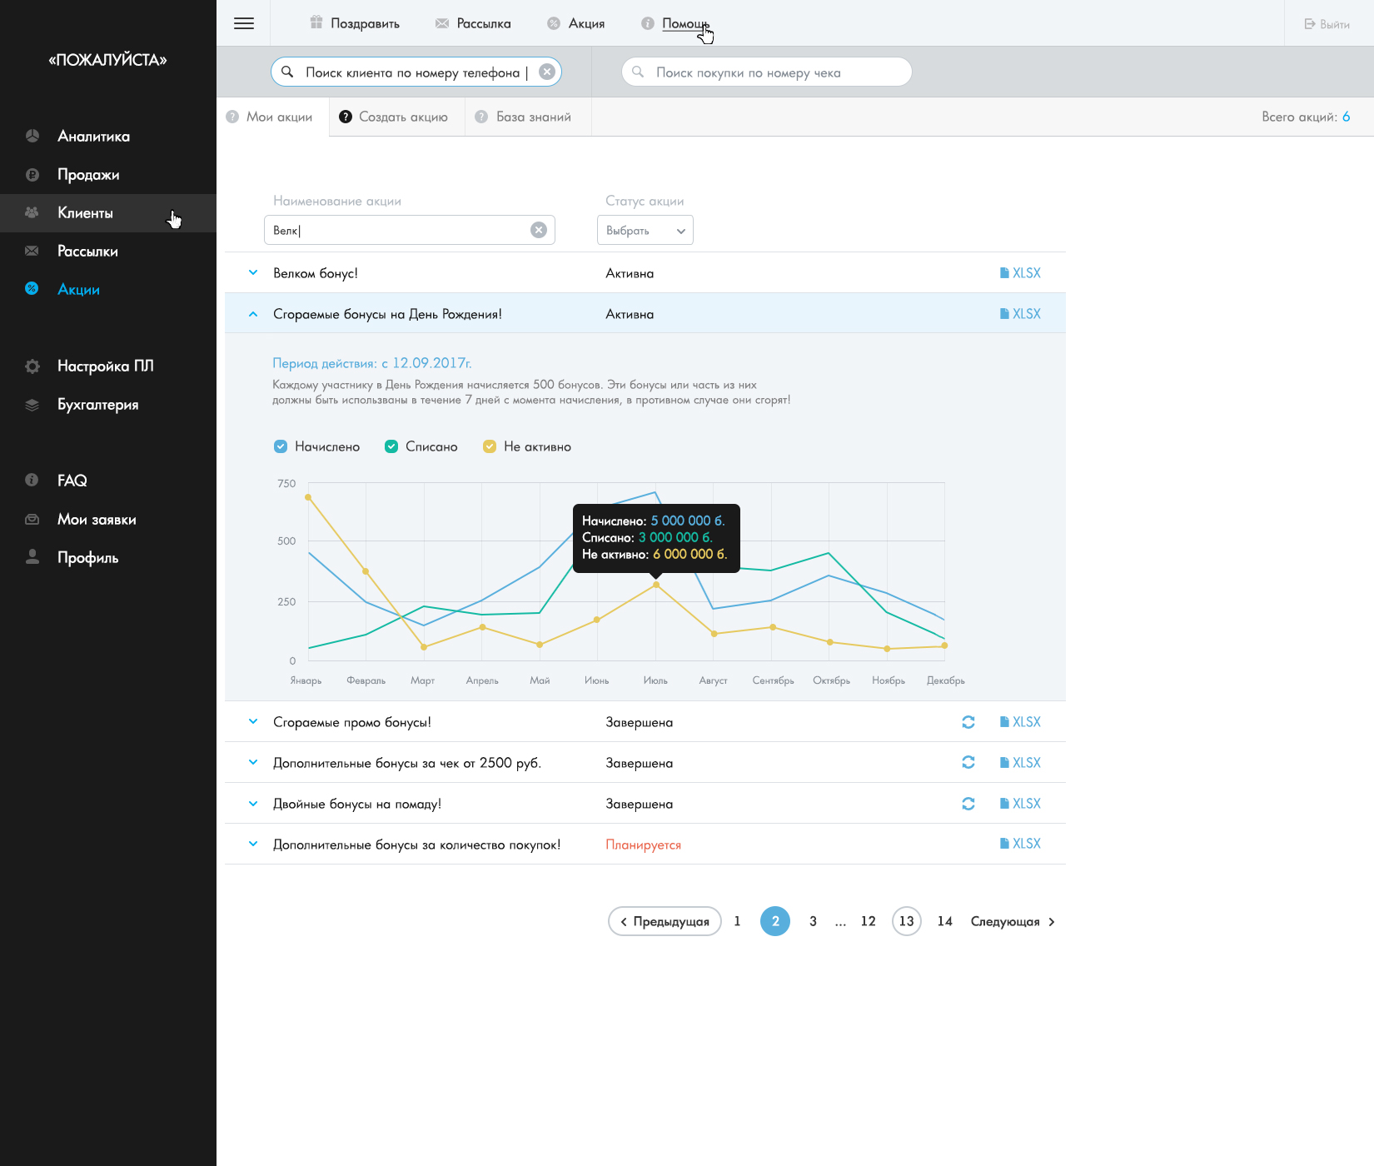Expand the Велком бонус row
Screen dimensions: 1374x1166
[253, 272]
